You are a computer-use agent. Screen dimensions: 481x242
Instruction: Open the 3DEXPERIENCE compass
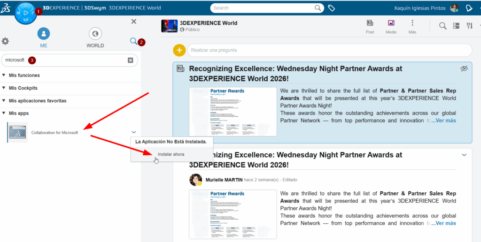coord(26,13)
